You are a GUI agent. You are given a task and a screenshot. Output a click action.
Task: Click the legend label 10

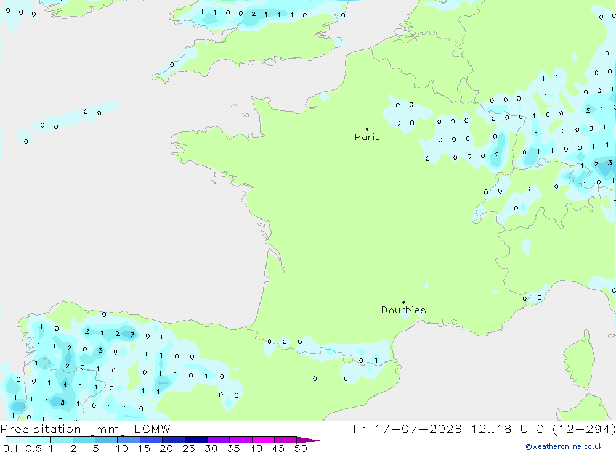pyautogui.click(x=122, y=448)
